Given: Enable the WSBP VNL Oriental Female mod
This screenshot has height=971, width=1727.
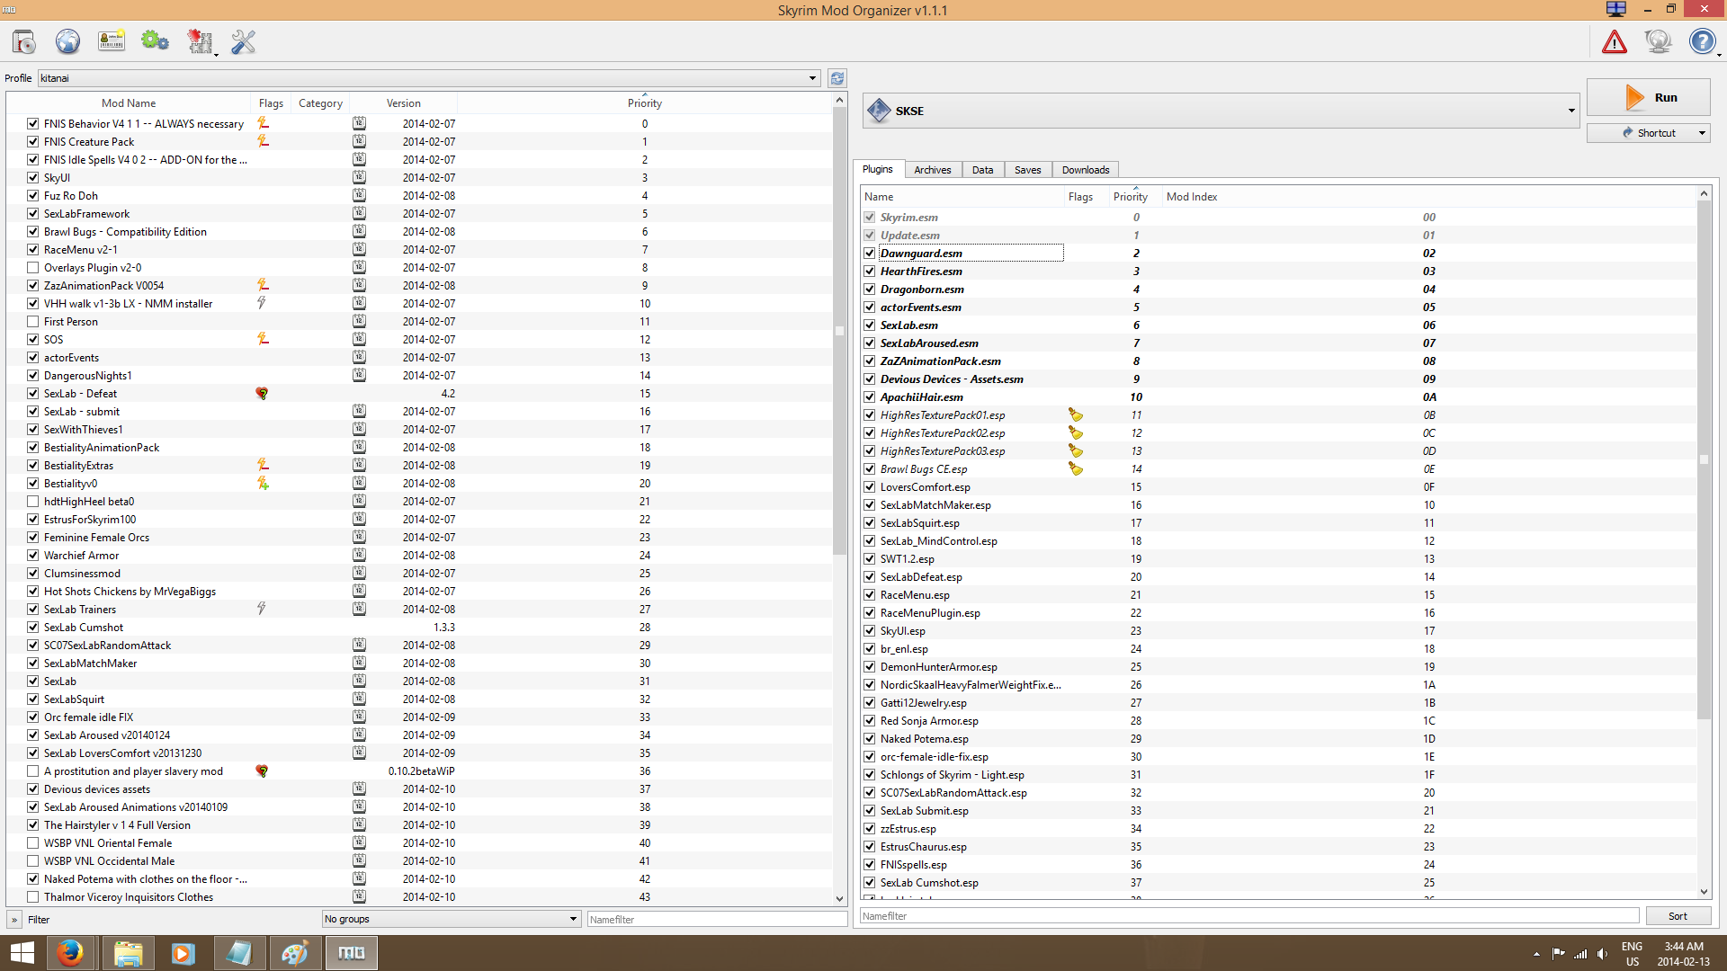Looking at the screenshot, I should (32, 843).
